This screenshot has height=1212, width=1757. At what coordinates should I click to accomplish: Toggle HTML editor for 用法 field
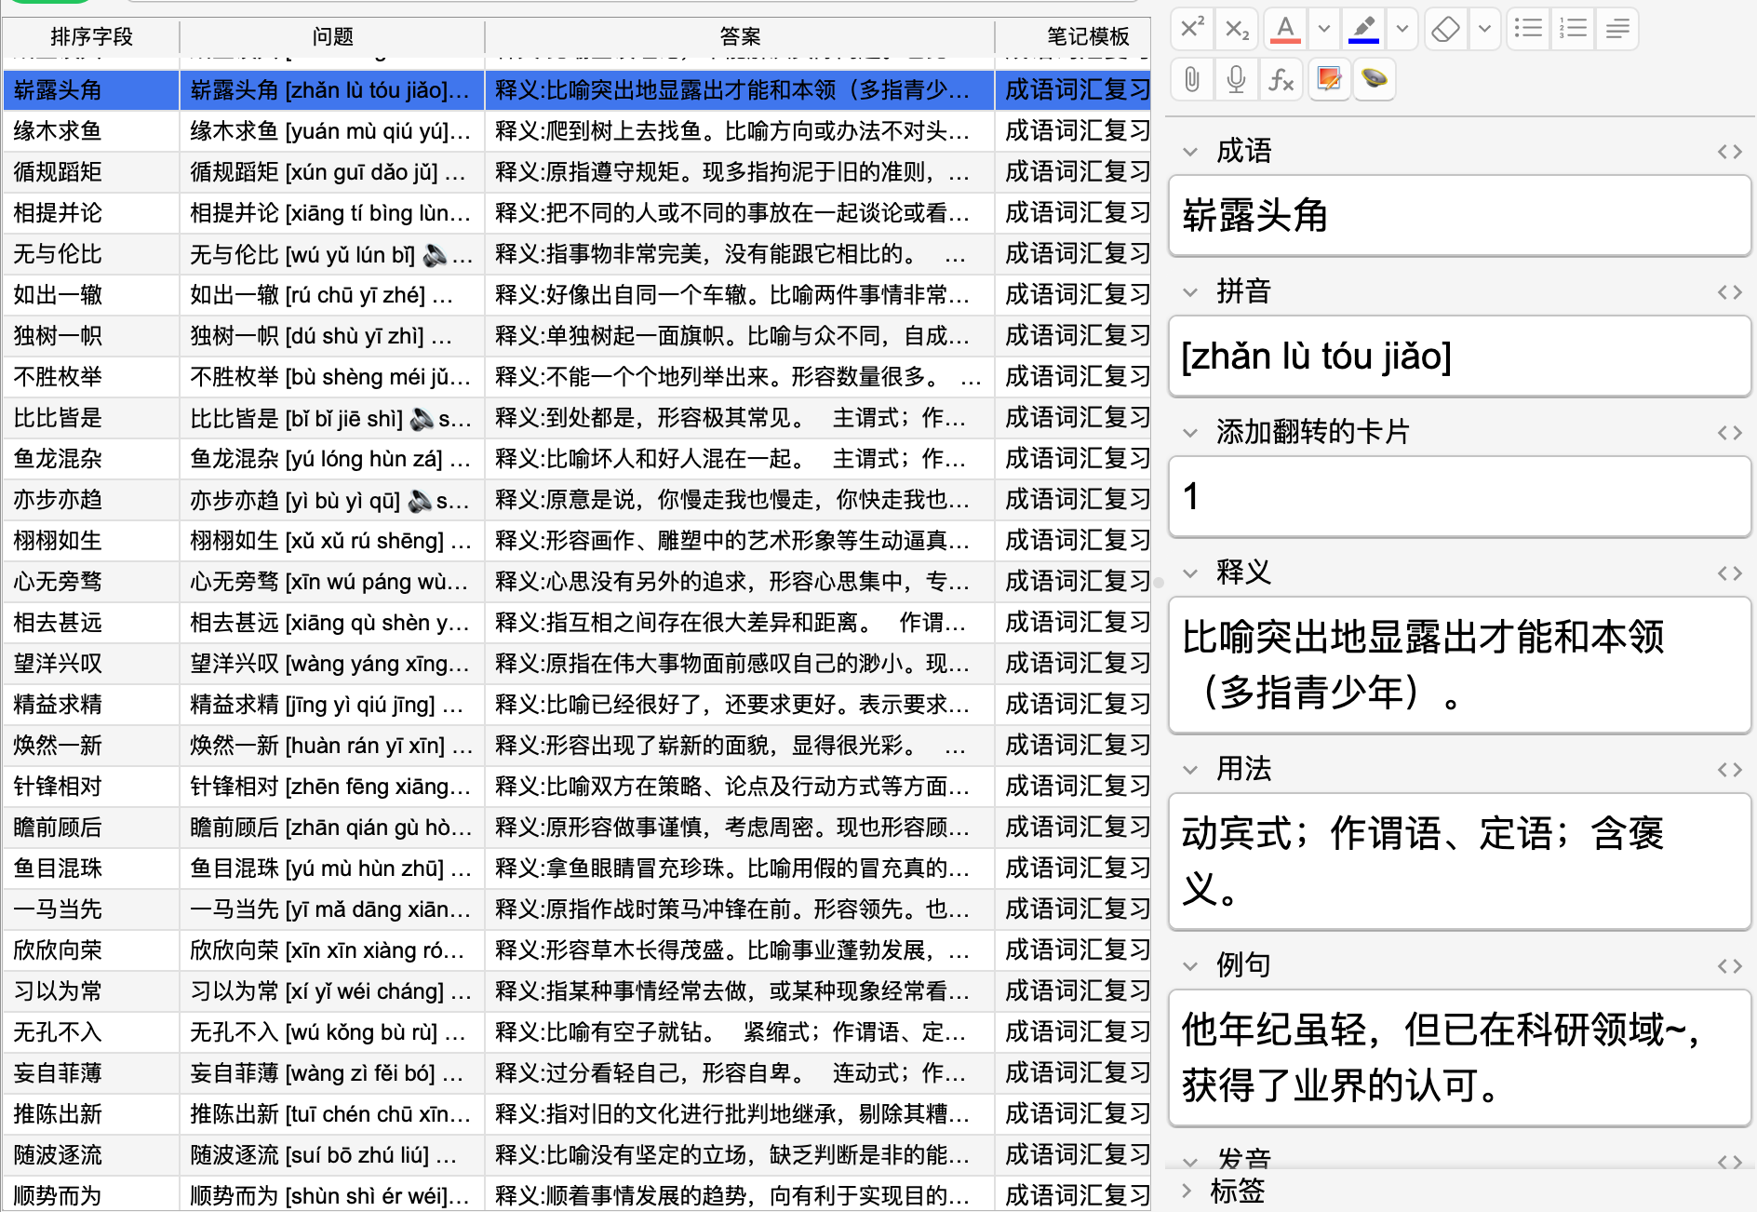pyautogui.click(x=1729, y=769)
